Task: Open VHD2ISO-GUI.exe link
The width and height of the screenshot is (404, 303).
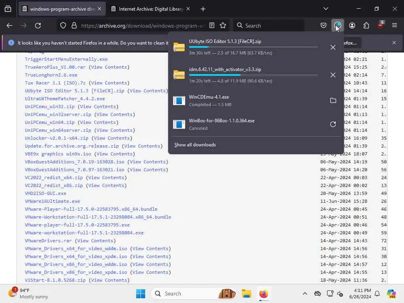Action: tap(46, 193)
